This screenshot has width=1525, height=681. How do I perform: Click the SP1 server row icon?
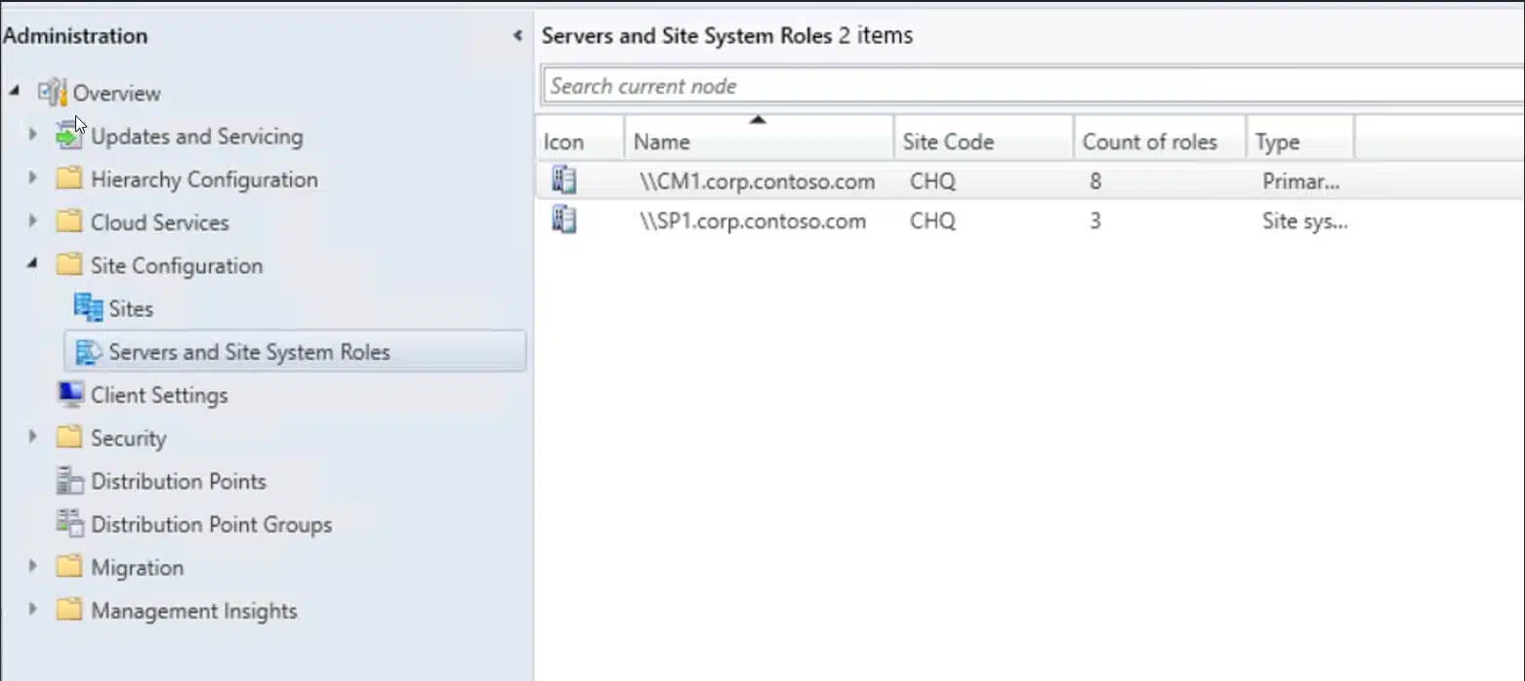(563, 220)
